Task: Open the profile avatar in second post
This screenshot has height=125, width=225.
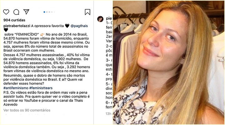Action: [x=100, y=19]
